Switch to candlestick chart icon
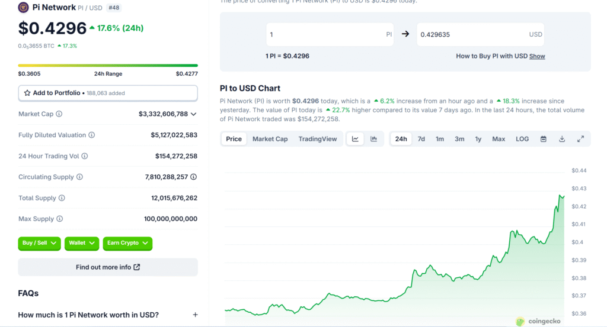The image size is (607, 327). pos(373,139)
